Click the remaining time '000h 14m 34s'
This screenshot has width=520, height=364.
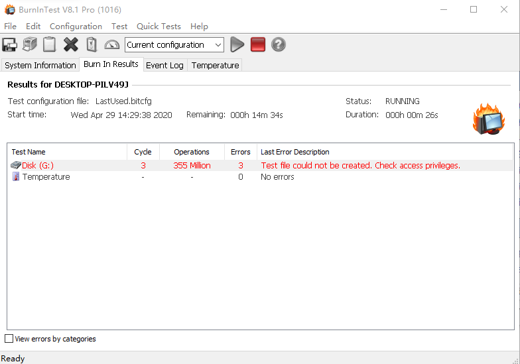click(x=256, y=115)
